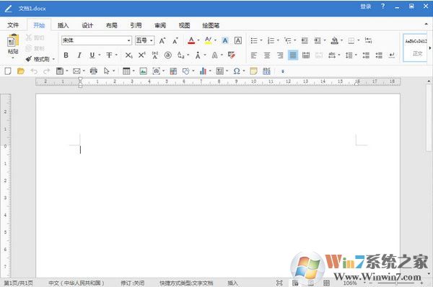Increase font size with grow font icon
The width and height of the screenshot is (433, 287).
pos(162,41)
